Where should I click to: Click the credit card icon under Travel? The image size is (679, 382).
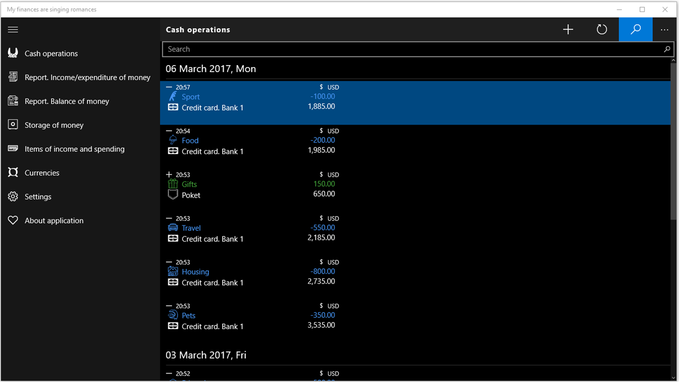pos(173,239)
